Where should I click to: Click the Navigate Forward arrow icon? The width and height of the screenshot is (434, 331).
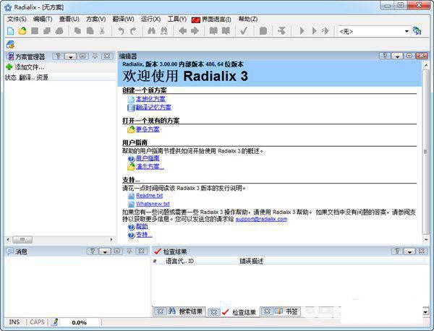[x=195, y=31]
